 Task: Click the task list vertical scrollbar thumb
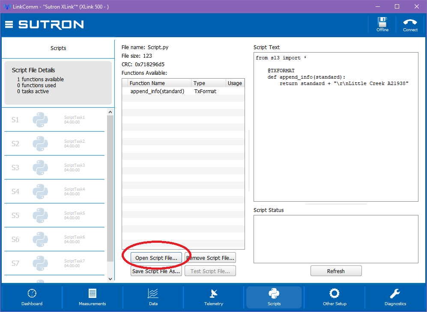coord(110,188)
